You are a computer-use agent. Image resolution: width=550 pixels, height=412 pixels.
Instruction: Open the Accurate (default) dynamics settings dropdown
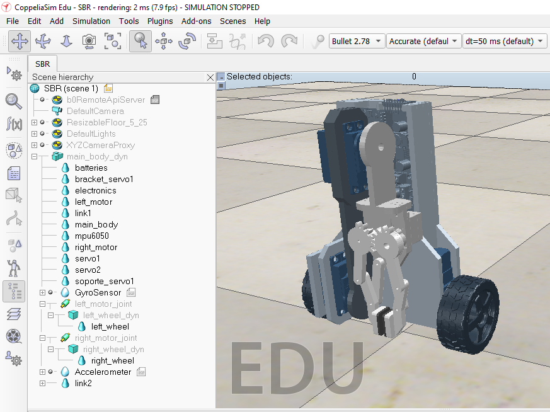click(423, 42)
